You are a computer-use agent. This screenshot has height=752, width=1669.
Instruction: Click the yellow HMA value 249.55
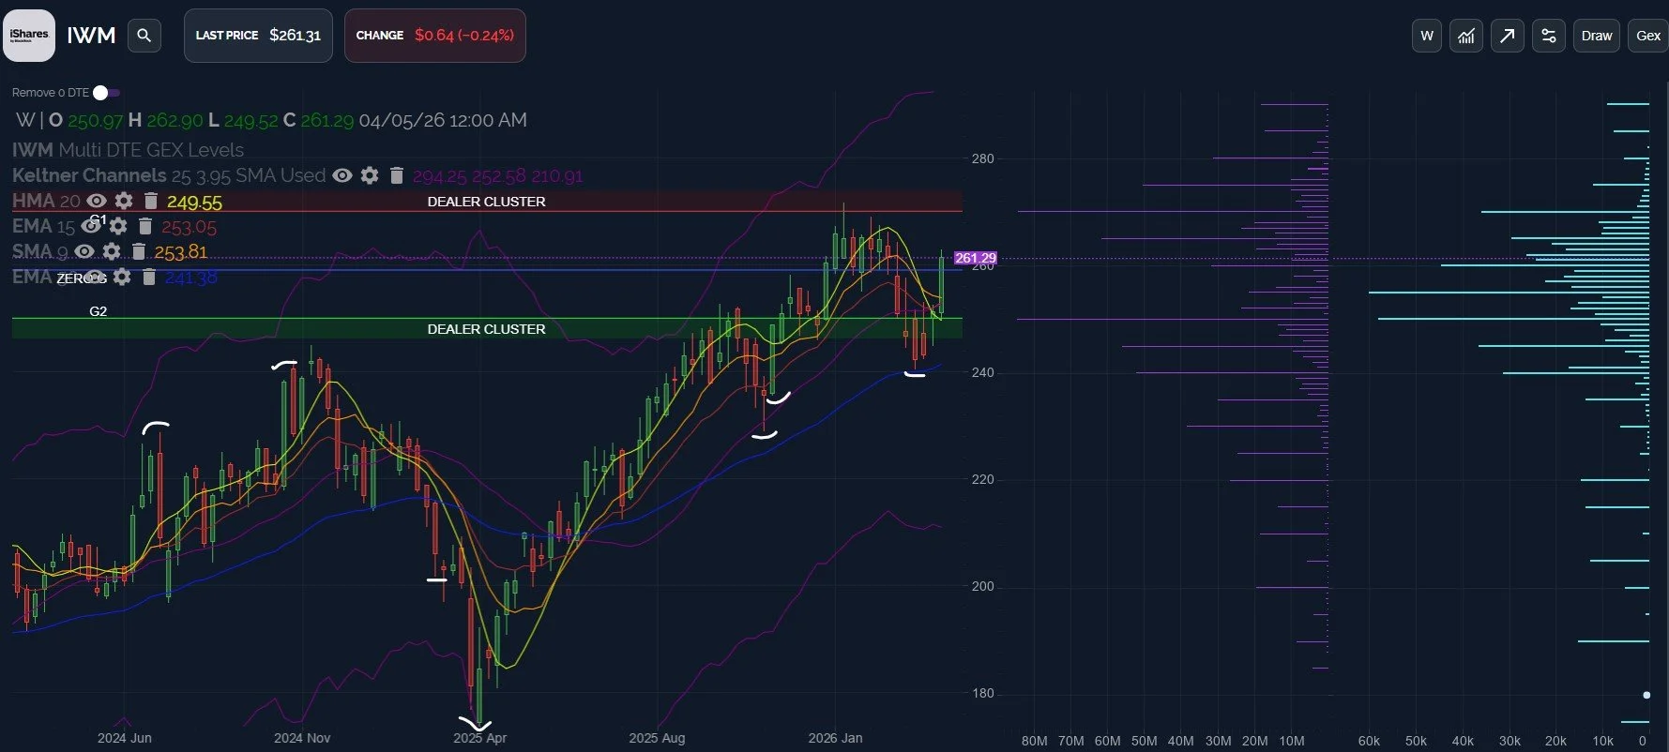click(x=194, y=202)
